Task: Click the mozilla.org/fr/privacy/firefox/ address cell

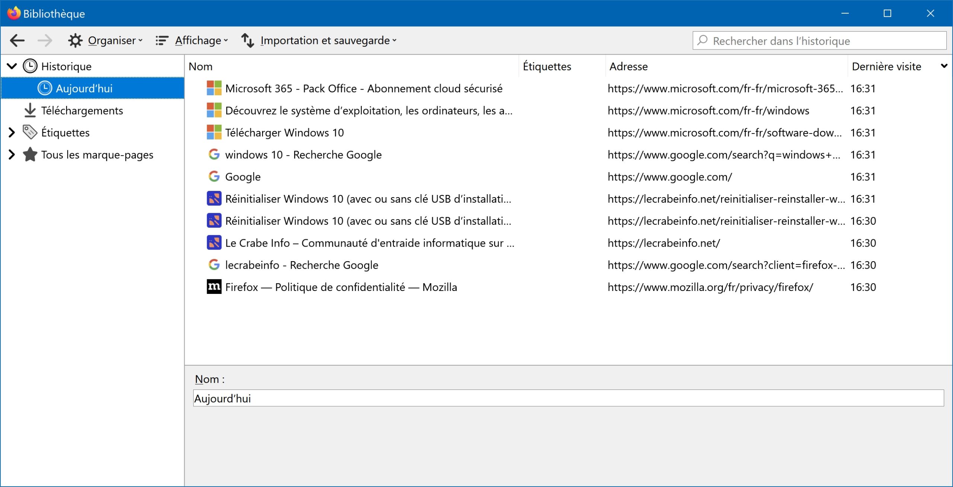Action: tap(710, 287)
